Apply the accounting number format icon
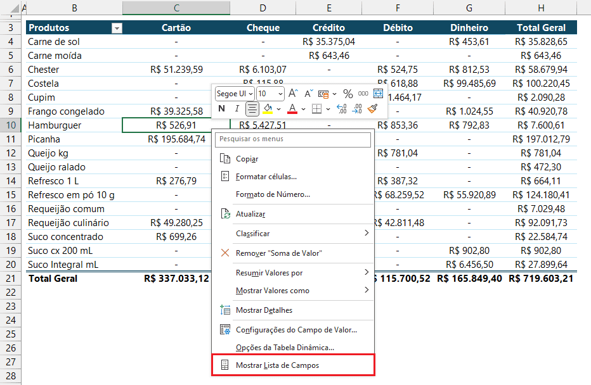Viewport: 591px width, 385px height. point(322,93)
